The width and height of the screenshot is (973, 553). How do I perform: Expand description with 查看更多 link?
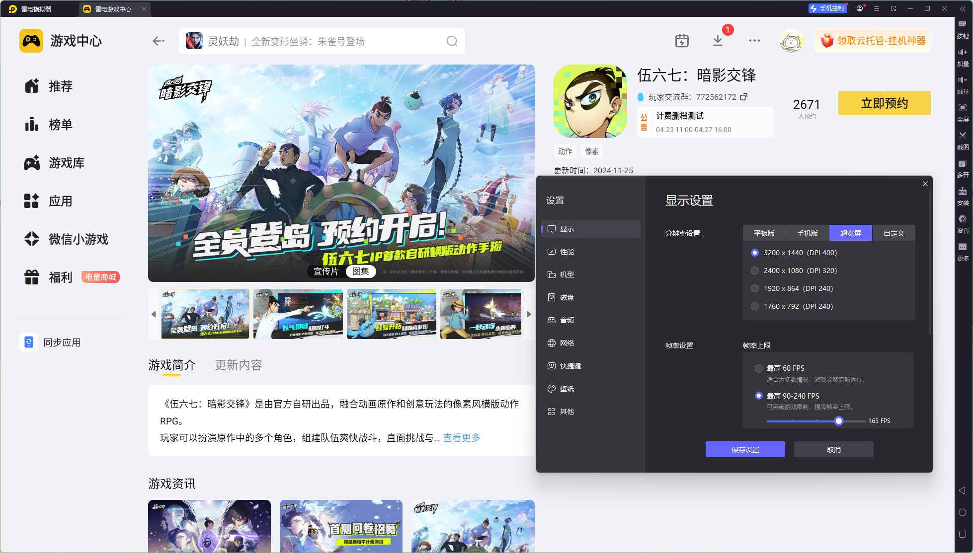pyautogui.click(x=461, y=438)
